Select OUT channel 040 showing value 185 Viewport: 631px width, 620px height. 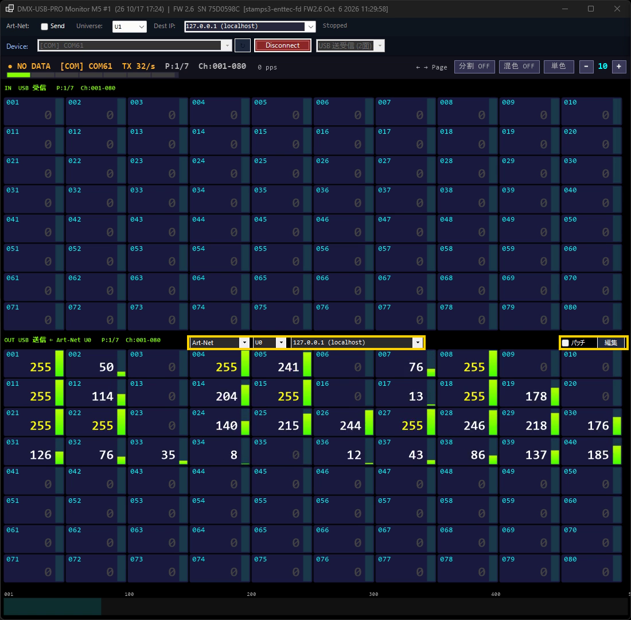point(591,451)
